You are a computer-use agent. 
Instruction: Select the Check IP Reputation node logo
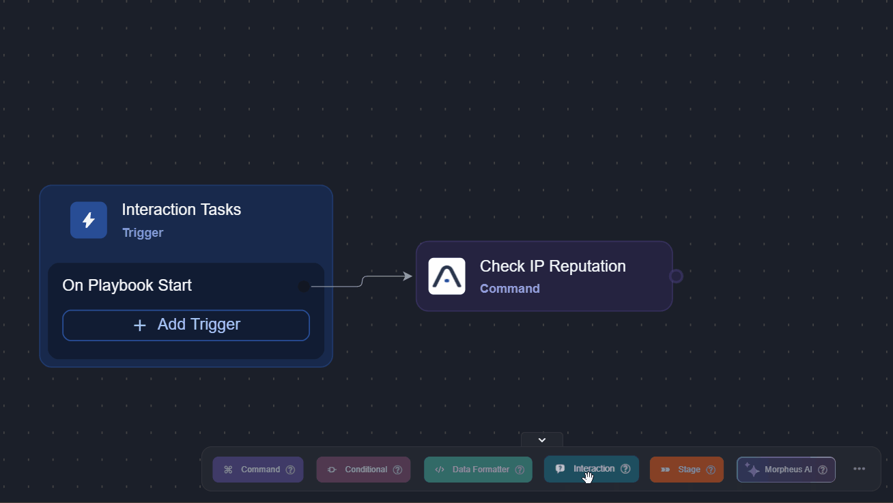[x=446, y=276]
